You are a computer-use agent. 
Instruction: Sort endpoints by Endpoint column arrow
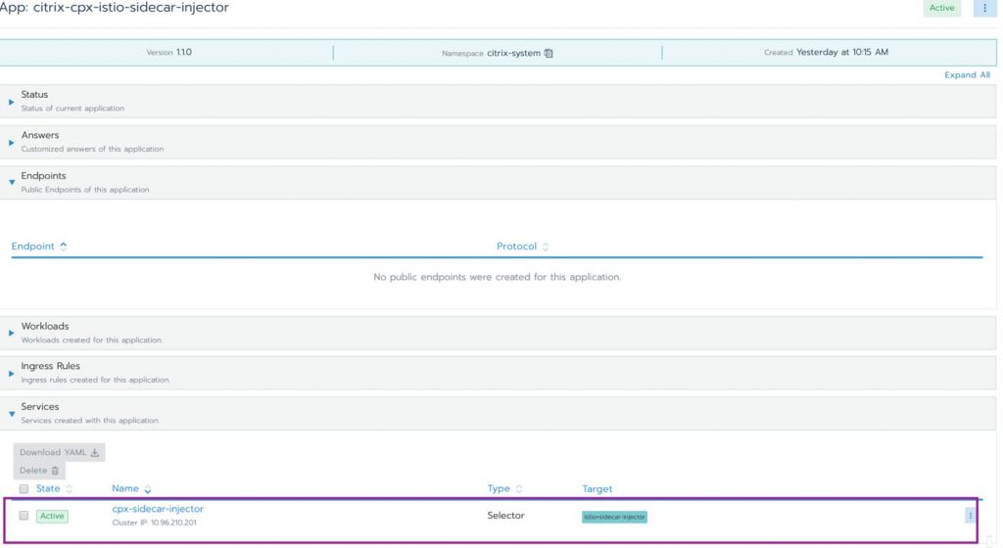64,247
